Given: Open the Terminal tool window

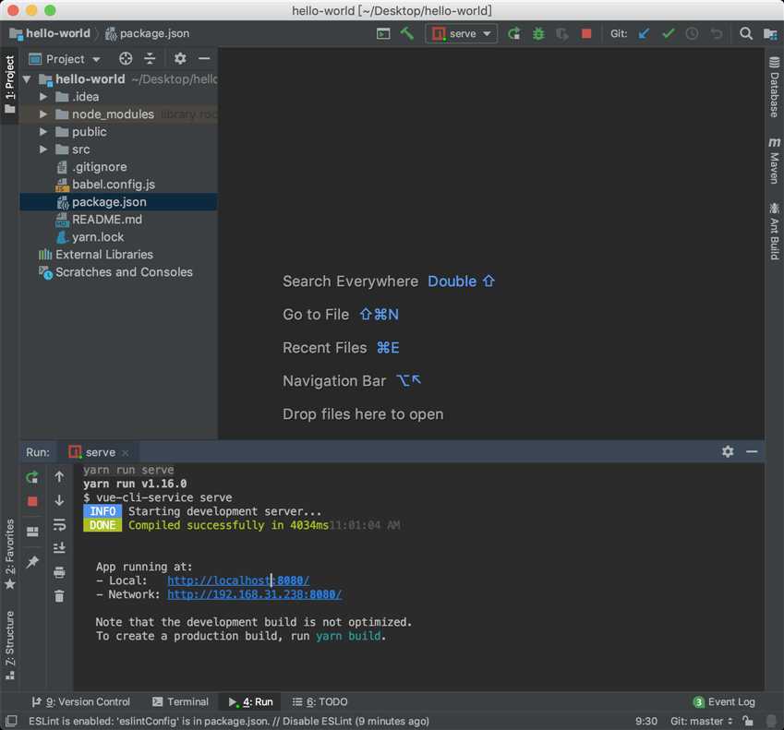Looking at the screenshot, I should tap(180, 702).
